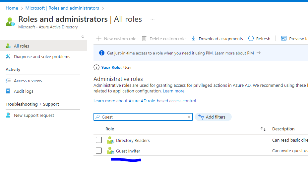Viewport: 308px width, 171px height.
Task: Click the plus icon for New custom role
Action: tap(98, 38)
